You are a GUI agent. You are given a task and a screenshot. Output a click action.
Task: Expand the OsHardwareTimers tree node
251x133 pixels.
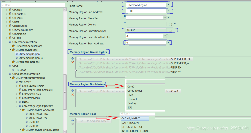[17, 86]
